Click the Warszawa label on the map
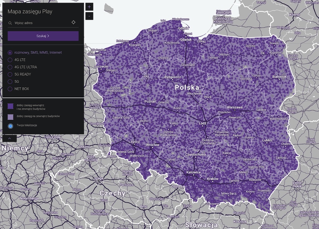This screenshot has width=319, height=229. point(234,107)
